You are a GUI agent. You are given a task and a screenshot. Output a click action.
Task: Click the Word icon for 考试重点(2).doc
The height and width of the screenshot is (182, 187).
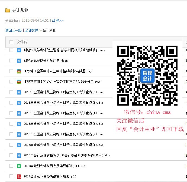pyautogui.click(x=19, y=134)
